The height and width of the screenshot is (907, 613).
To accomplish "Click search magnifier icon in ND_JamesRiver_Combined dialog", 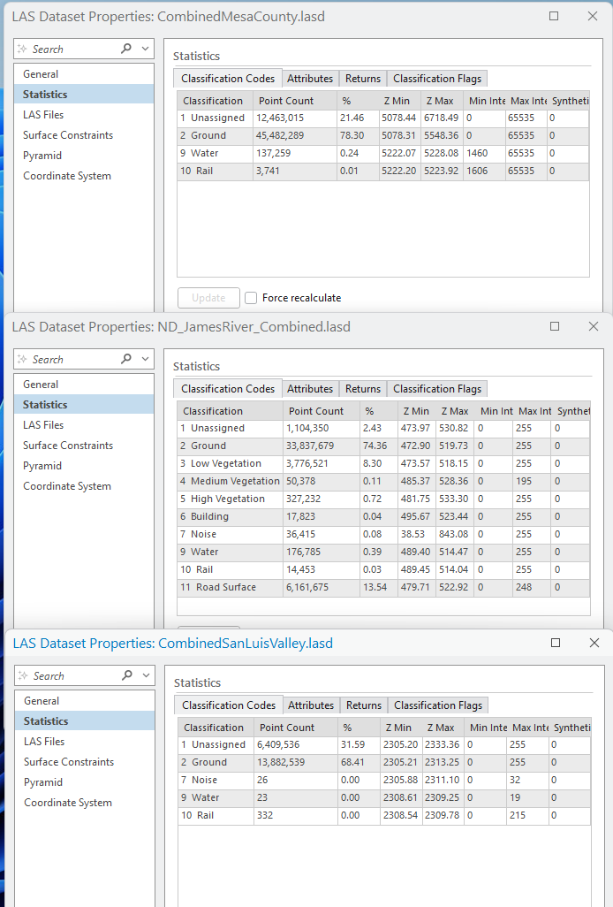I will [126, 360].
